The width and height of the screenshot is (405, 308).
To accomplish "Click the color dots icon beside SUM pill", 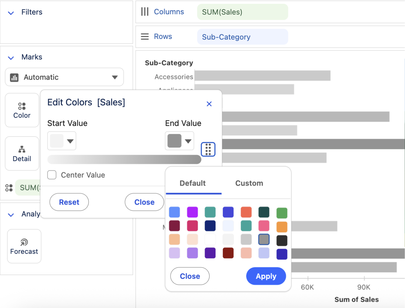I will click(x=9, y=188).
